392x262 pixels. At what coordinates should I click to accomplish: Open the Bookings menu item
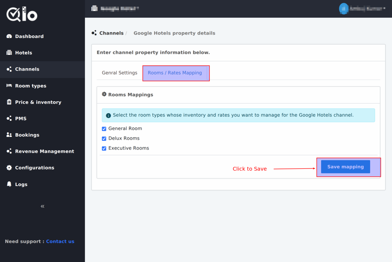(27, 135)
